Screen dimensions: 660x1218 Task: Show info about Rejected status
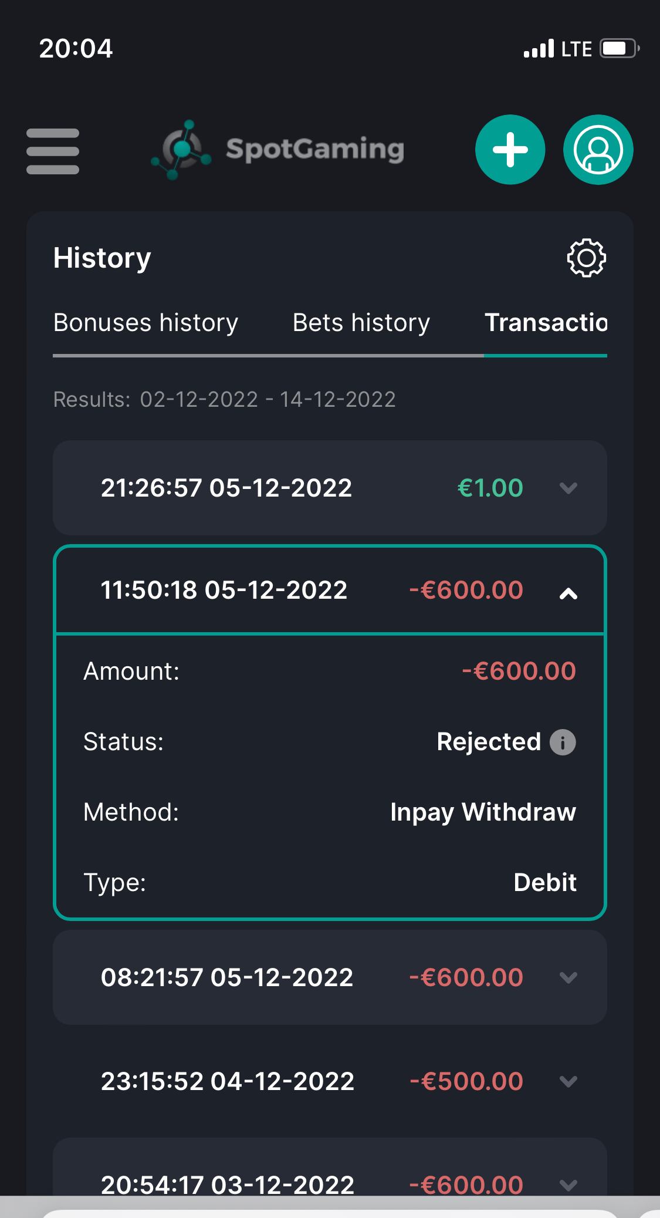tap(563, 742)
